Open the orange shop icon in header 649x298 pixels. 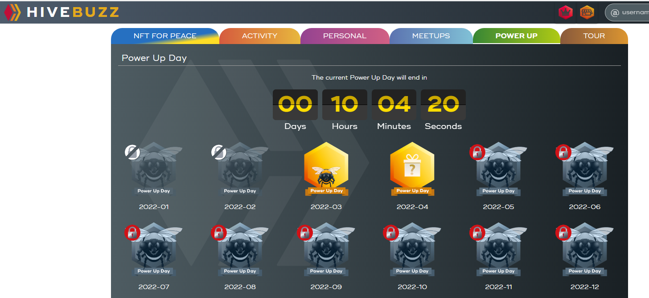click(587, 12)
